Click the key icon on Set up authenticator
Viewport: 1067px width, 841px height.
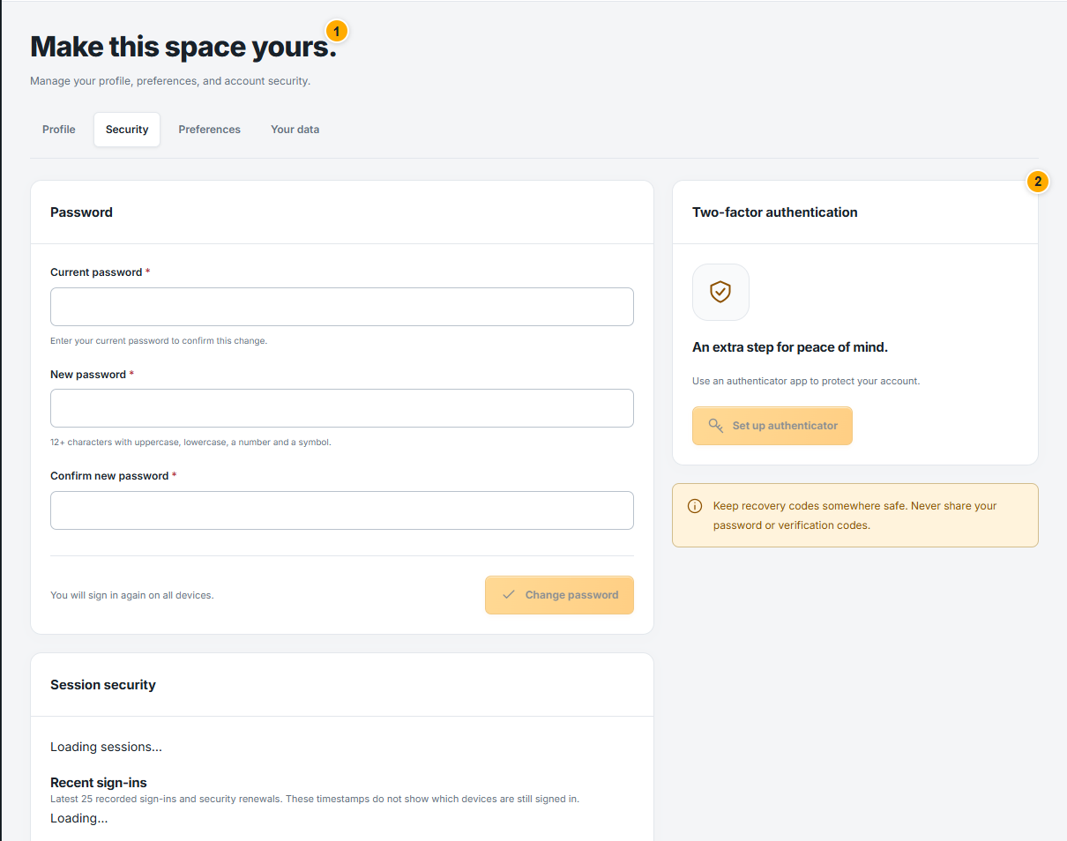tap(716, 426)
